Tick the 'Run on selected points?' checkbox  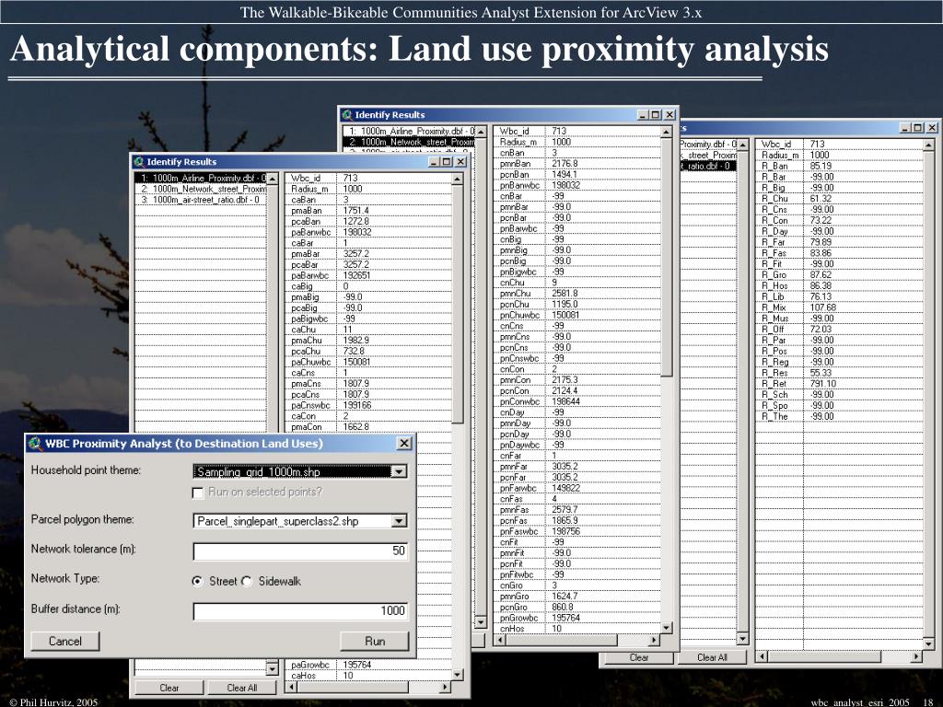click(x=197, y=493)
